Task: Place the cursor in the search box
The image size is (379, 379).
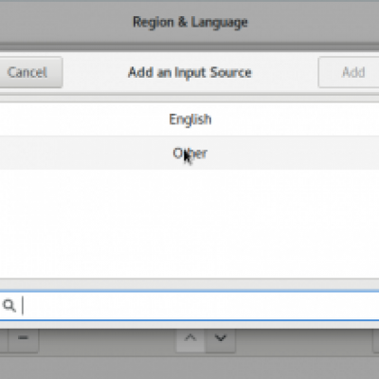Action: [189, 306]
